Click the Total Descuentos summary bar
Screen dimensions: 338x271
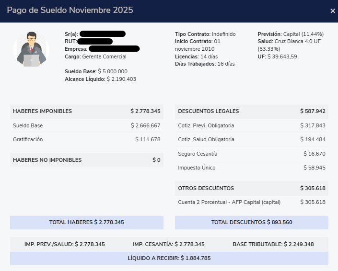click(251, 222)
